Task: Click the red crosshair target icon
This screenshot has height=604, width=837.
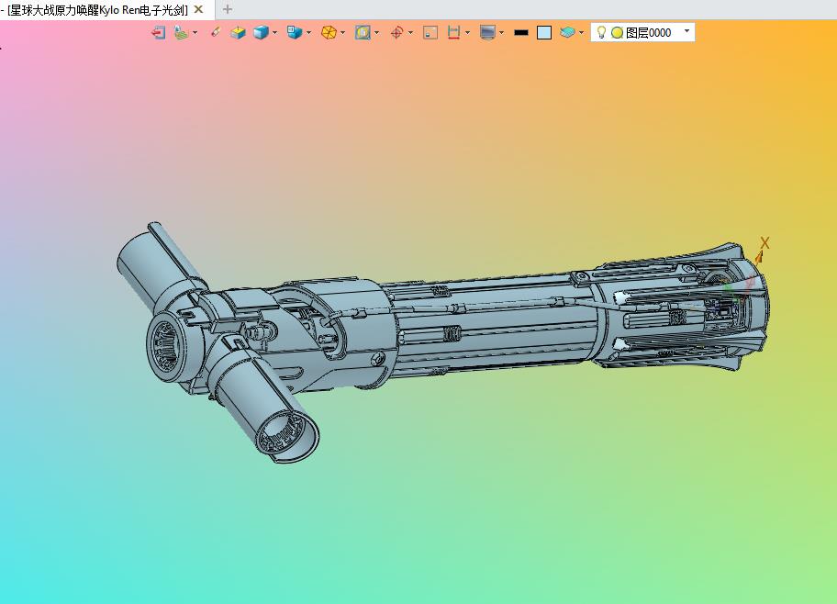Action: point(396,32)
